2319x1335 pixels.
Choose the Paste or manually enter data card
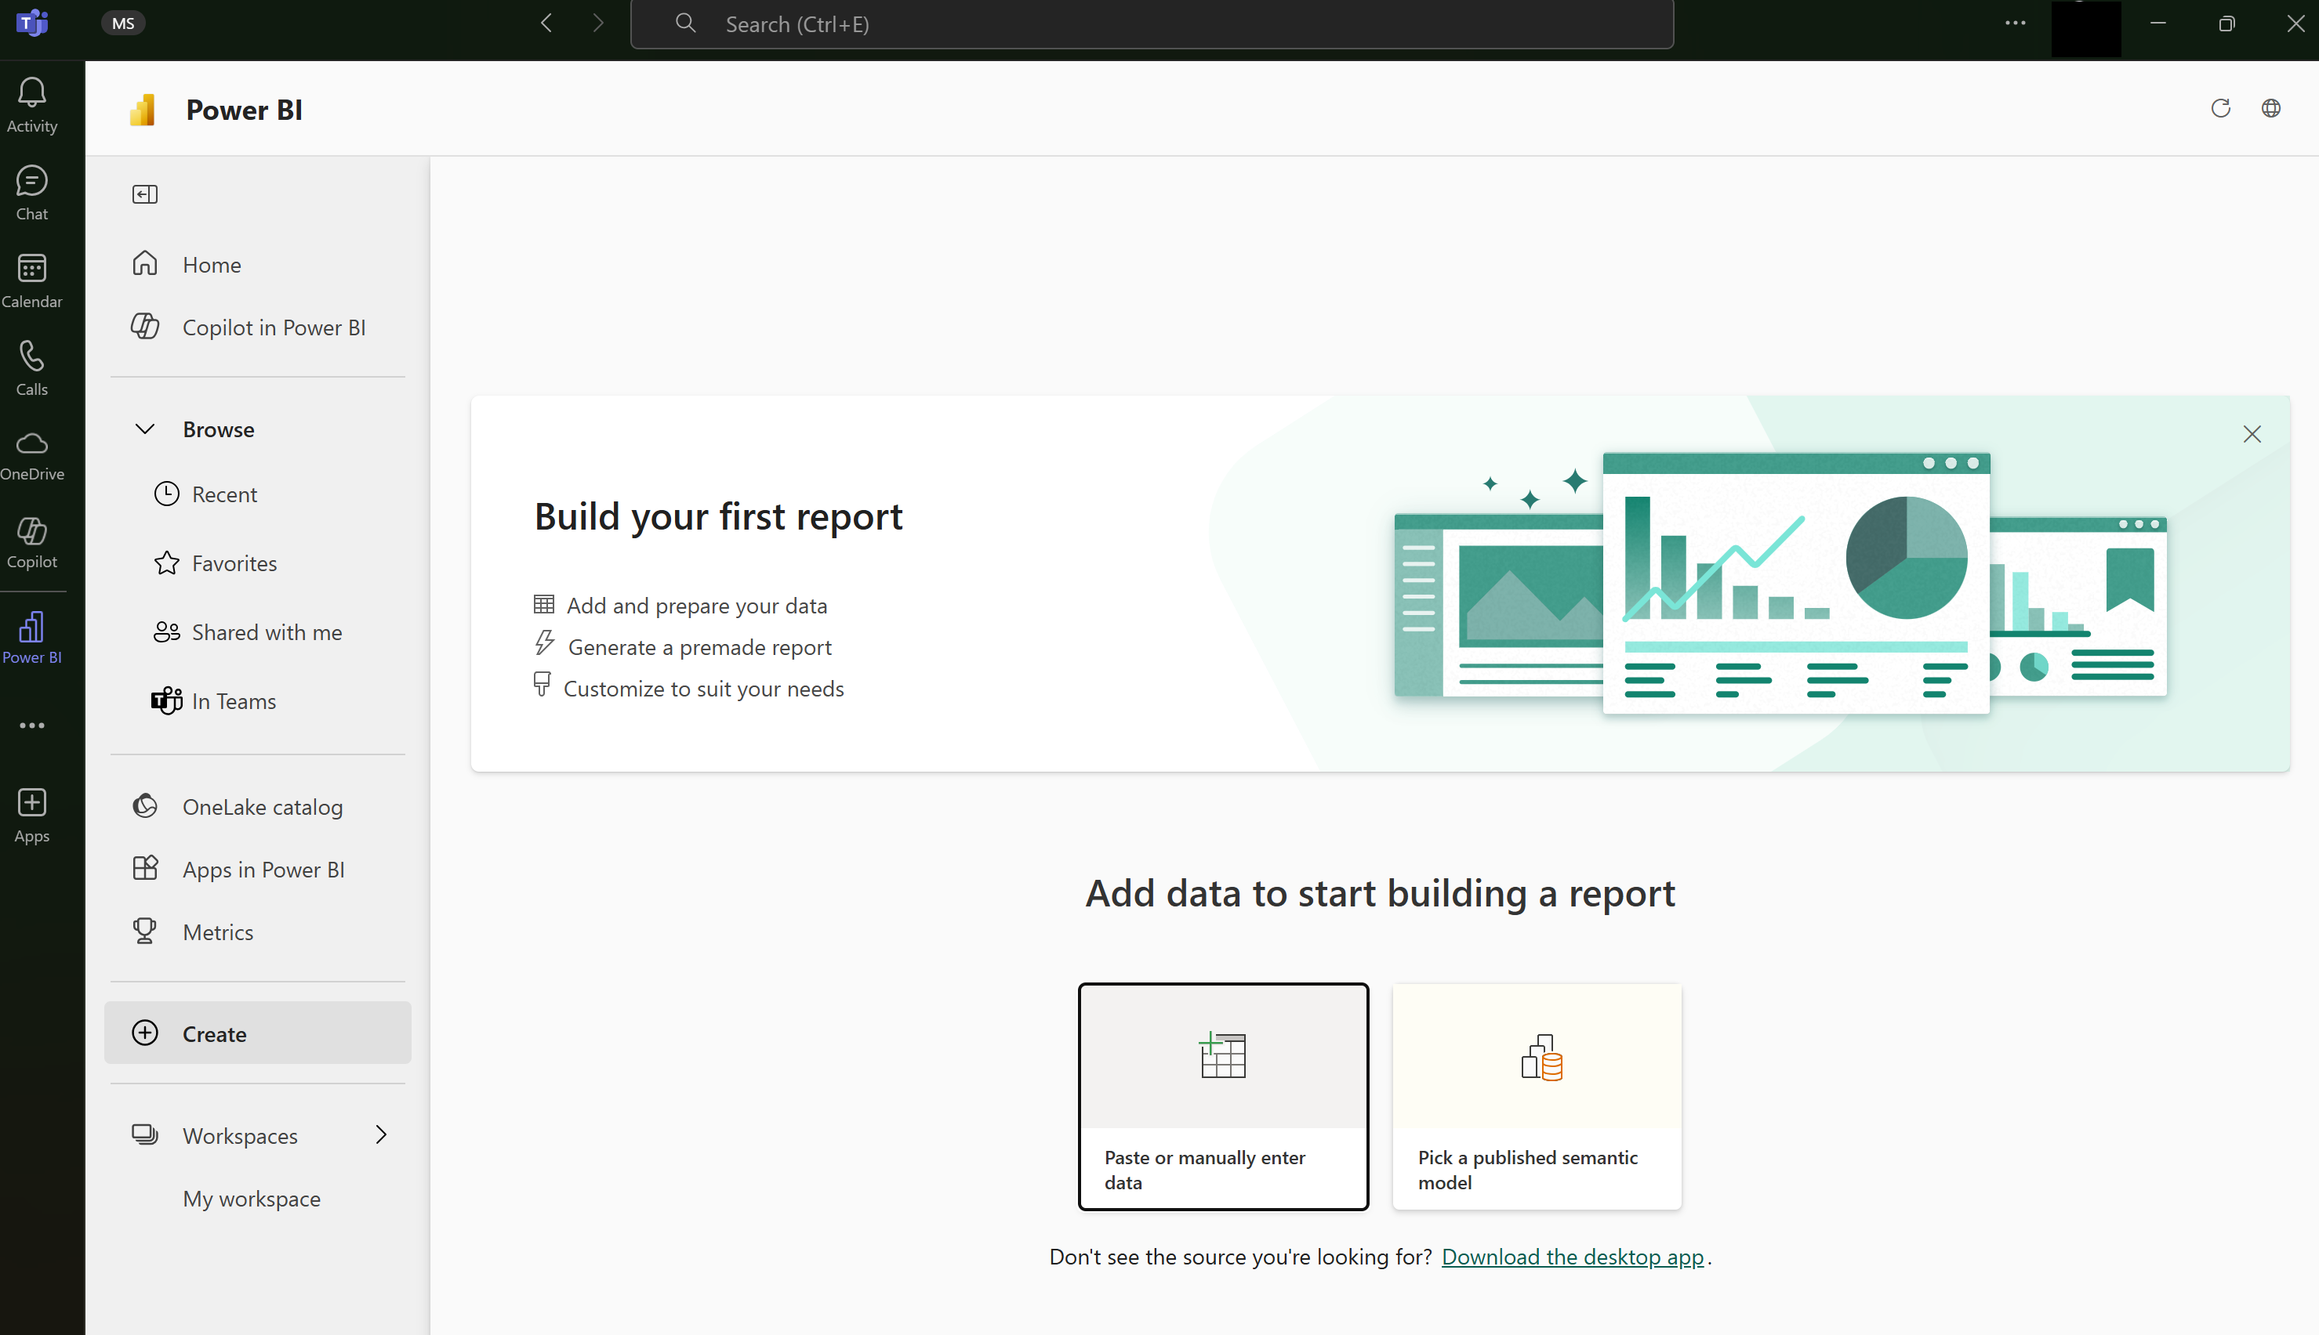pos(1223,1097)
